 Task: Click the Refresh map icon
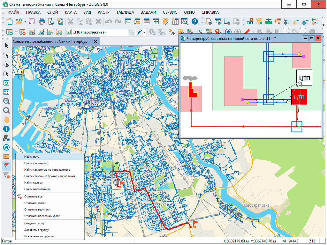6,83
